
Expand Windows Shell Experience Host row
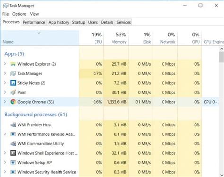pos(5,153)
